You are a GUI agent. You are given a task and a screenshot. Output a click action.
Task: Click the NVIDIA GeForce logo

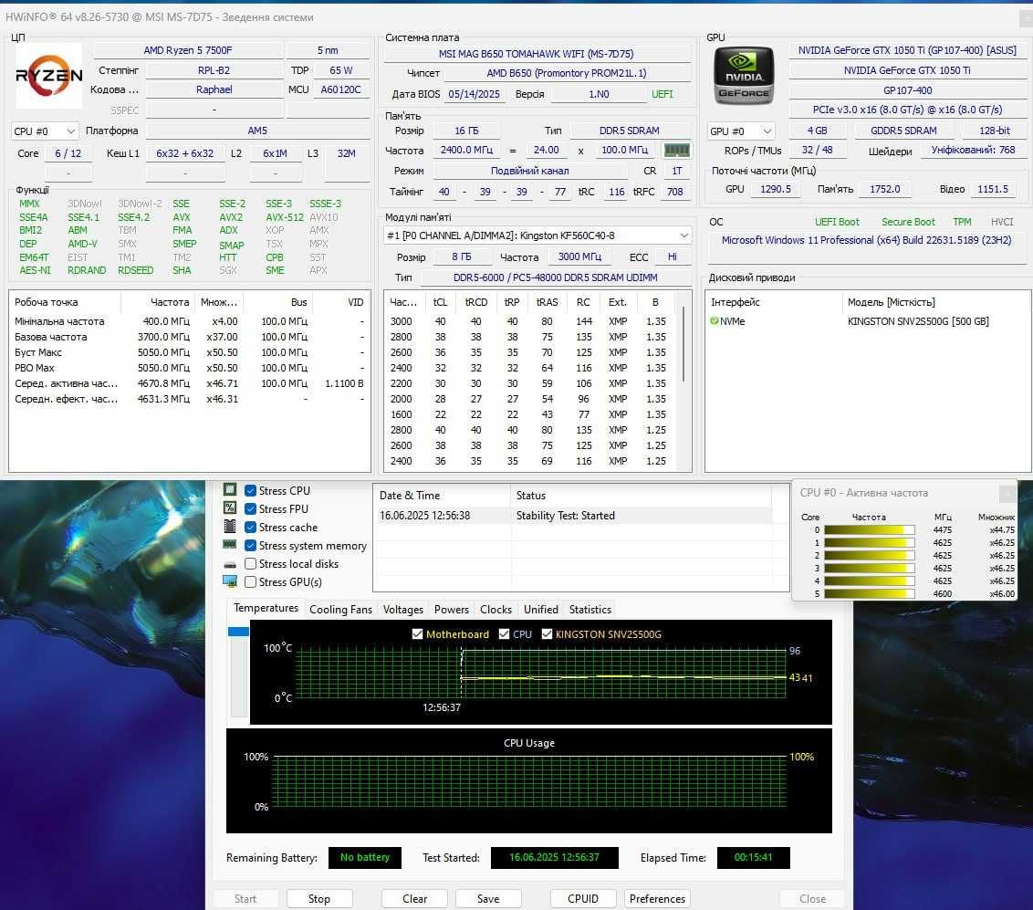(x=744, y=76)
